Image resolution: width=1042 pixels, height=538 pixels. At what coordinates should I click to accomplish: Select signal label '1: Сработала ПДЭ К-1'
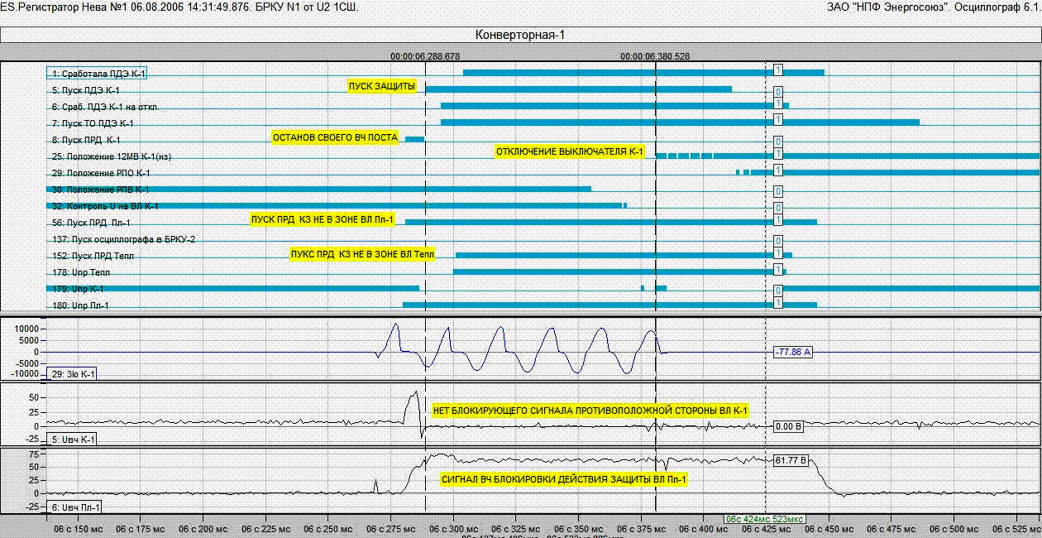[97, 74]
